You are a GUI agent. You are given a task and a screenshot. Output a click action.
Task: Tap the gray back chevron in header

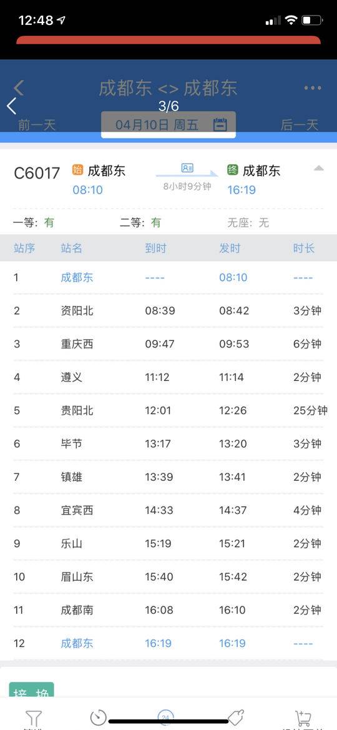click(19, 87)
